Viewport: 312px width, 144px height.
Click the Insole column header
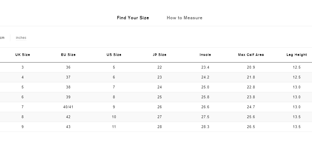(205, 55)
